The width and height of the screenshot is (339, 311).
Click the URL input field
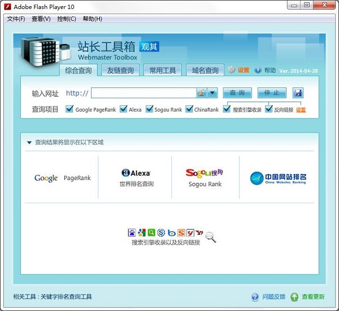pyautogui.click(x=144, y=93)
